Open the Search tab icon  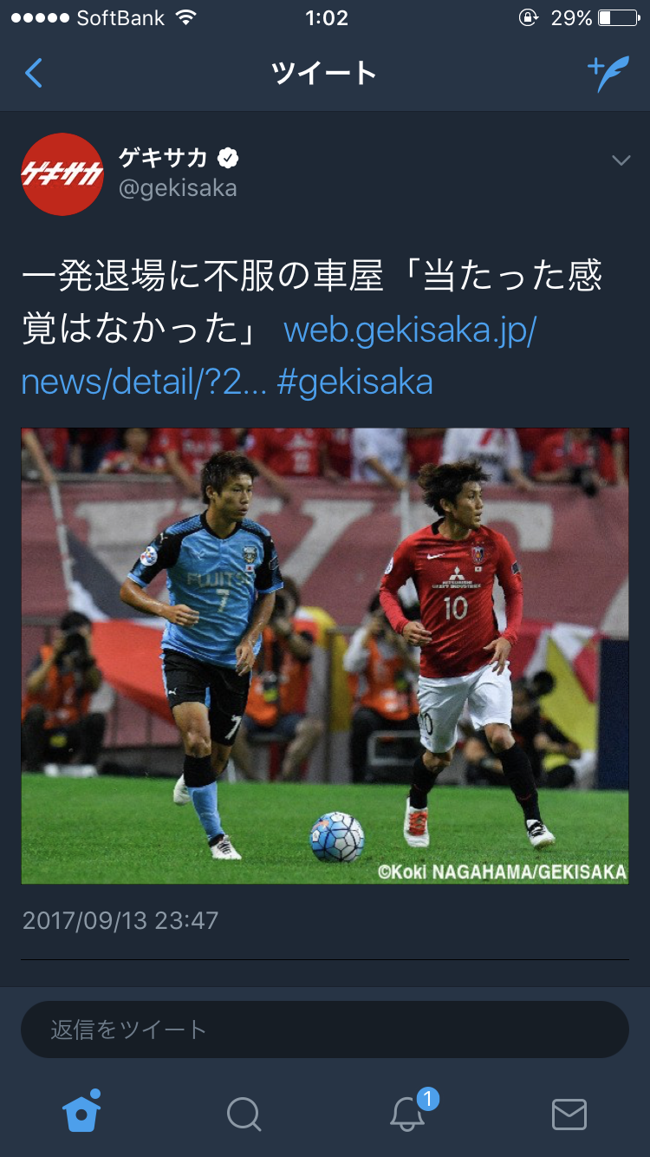244,1114
